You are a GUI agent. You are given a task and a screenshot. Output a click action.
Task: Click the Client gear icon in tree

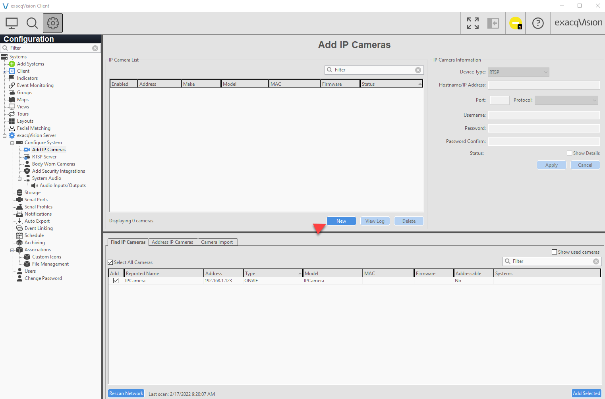(12, 71)
